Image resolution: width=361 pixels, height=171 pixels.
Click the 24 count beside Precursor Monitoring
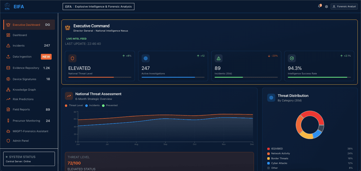pos(48,121)
